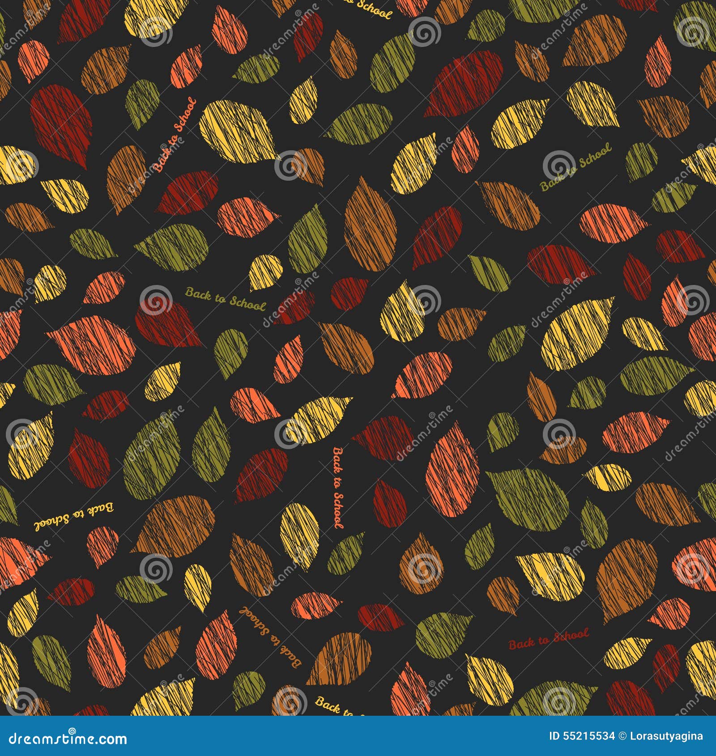This screenshot has height=756, width=716.
Task: Click the rotated yellow 'Back to School' on left
Action: [74, 524]
